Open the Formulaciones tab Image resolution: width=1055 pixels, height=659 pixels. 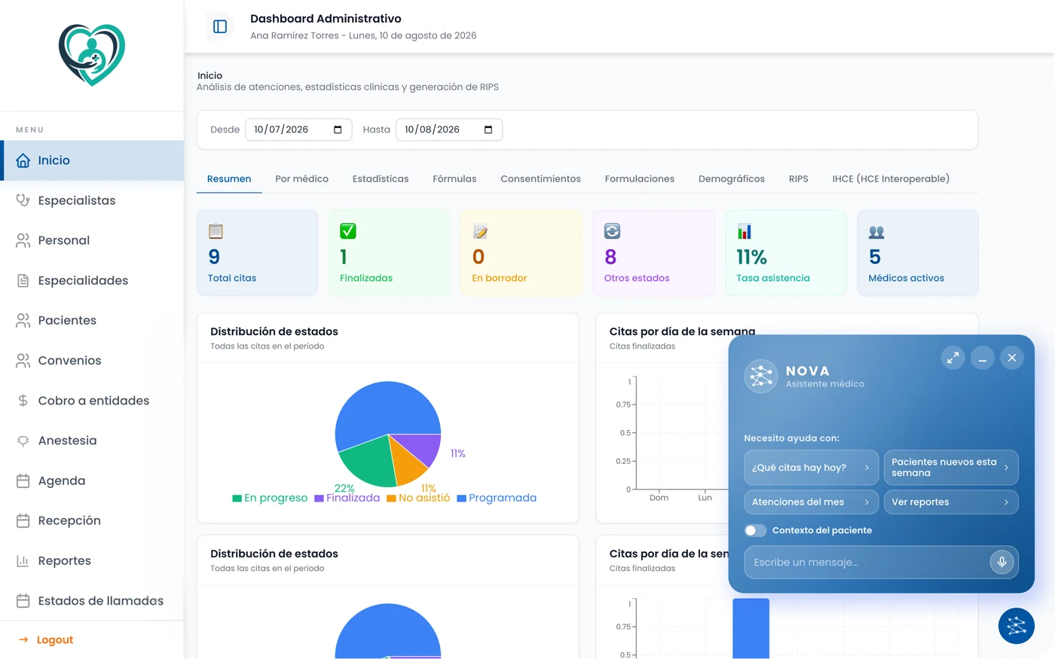(x=639, y=179)
